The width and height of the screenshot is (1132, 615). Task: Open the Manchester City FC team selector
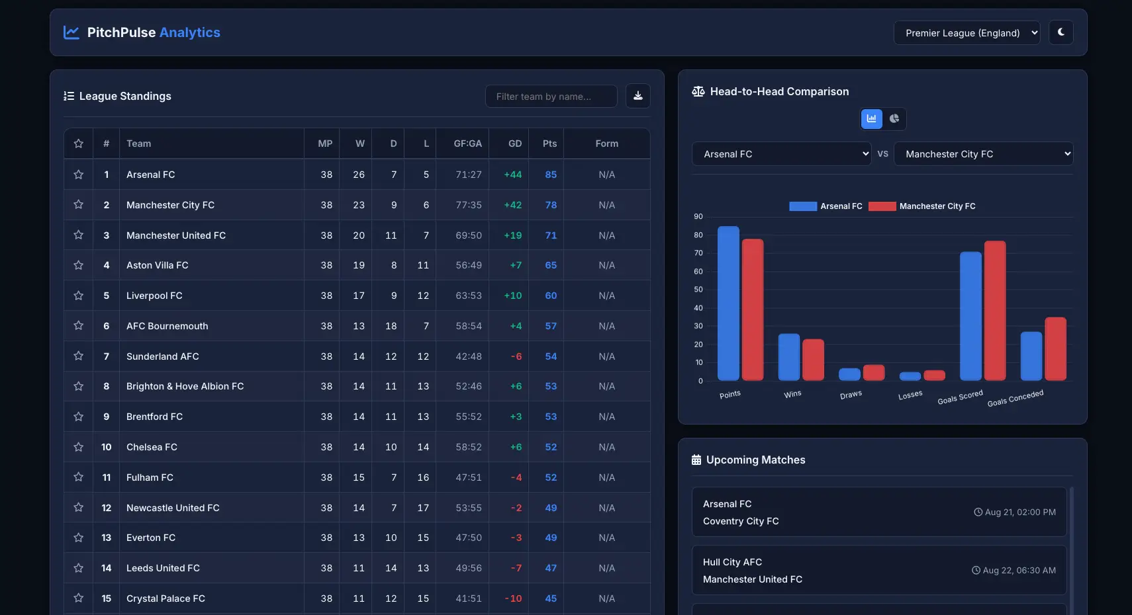[x=984, y=154]
